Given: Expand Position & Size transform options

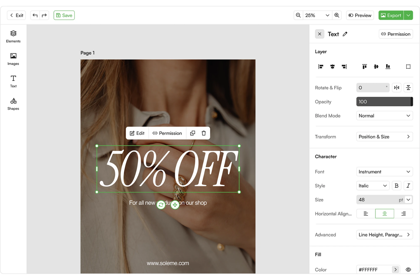Looking at the screenshot, I should [x=385, y=137].
